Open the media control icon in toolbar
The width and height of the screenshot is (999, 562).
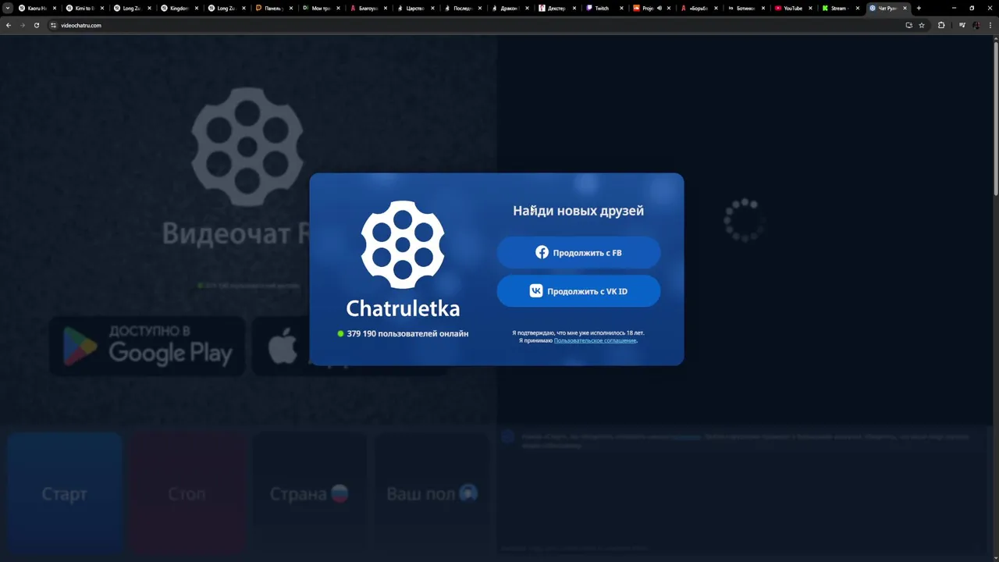click(962, 25)
